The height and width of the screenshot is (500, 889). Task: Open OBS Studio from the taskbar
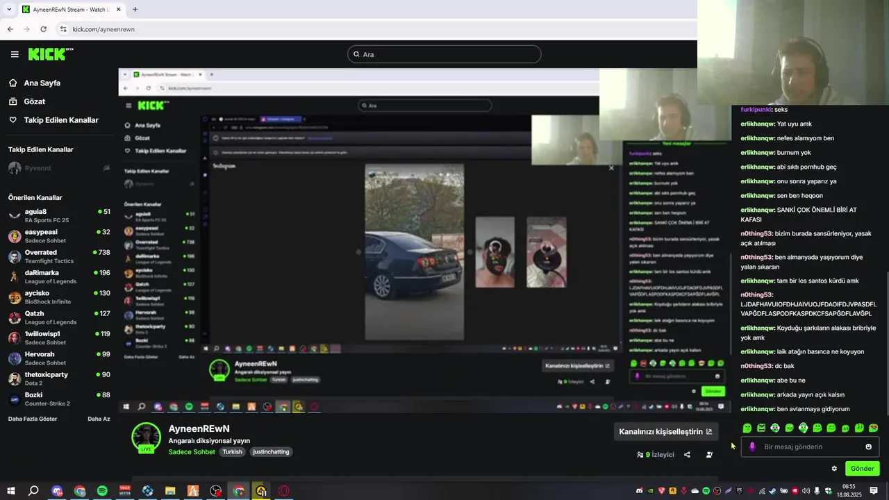point(216,491)
